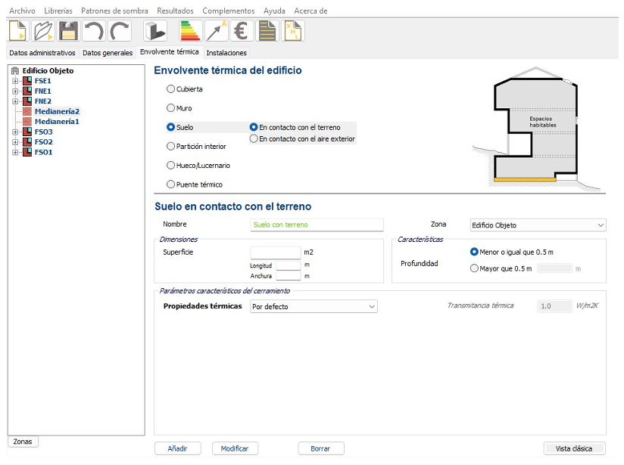Click the Vista clásica button
This screenshot has width=624, height=465.
tap(574, 448)
